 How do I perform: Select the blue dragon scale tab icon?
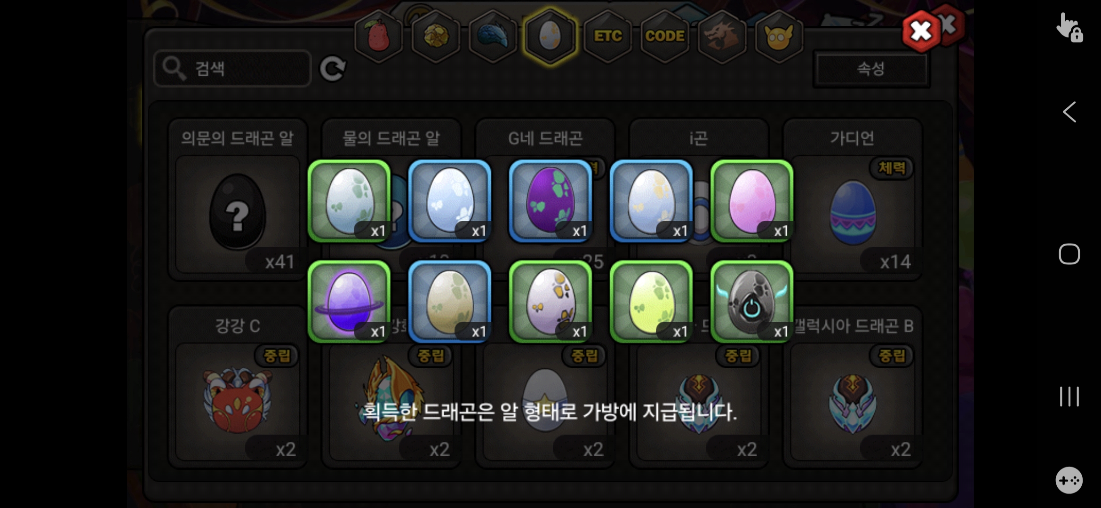point(493,37)
